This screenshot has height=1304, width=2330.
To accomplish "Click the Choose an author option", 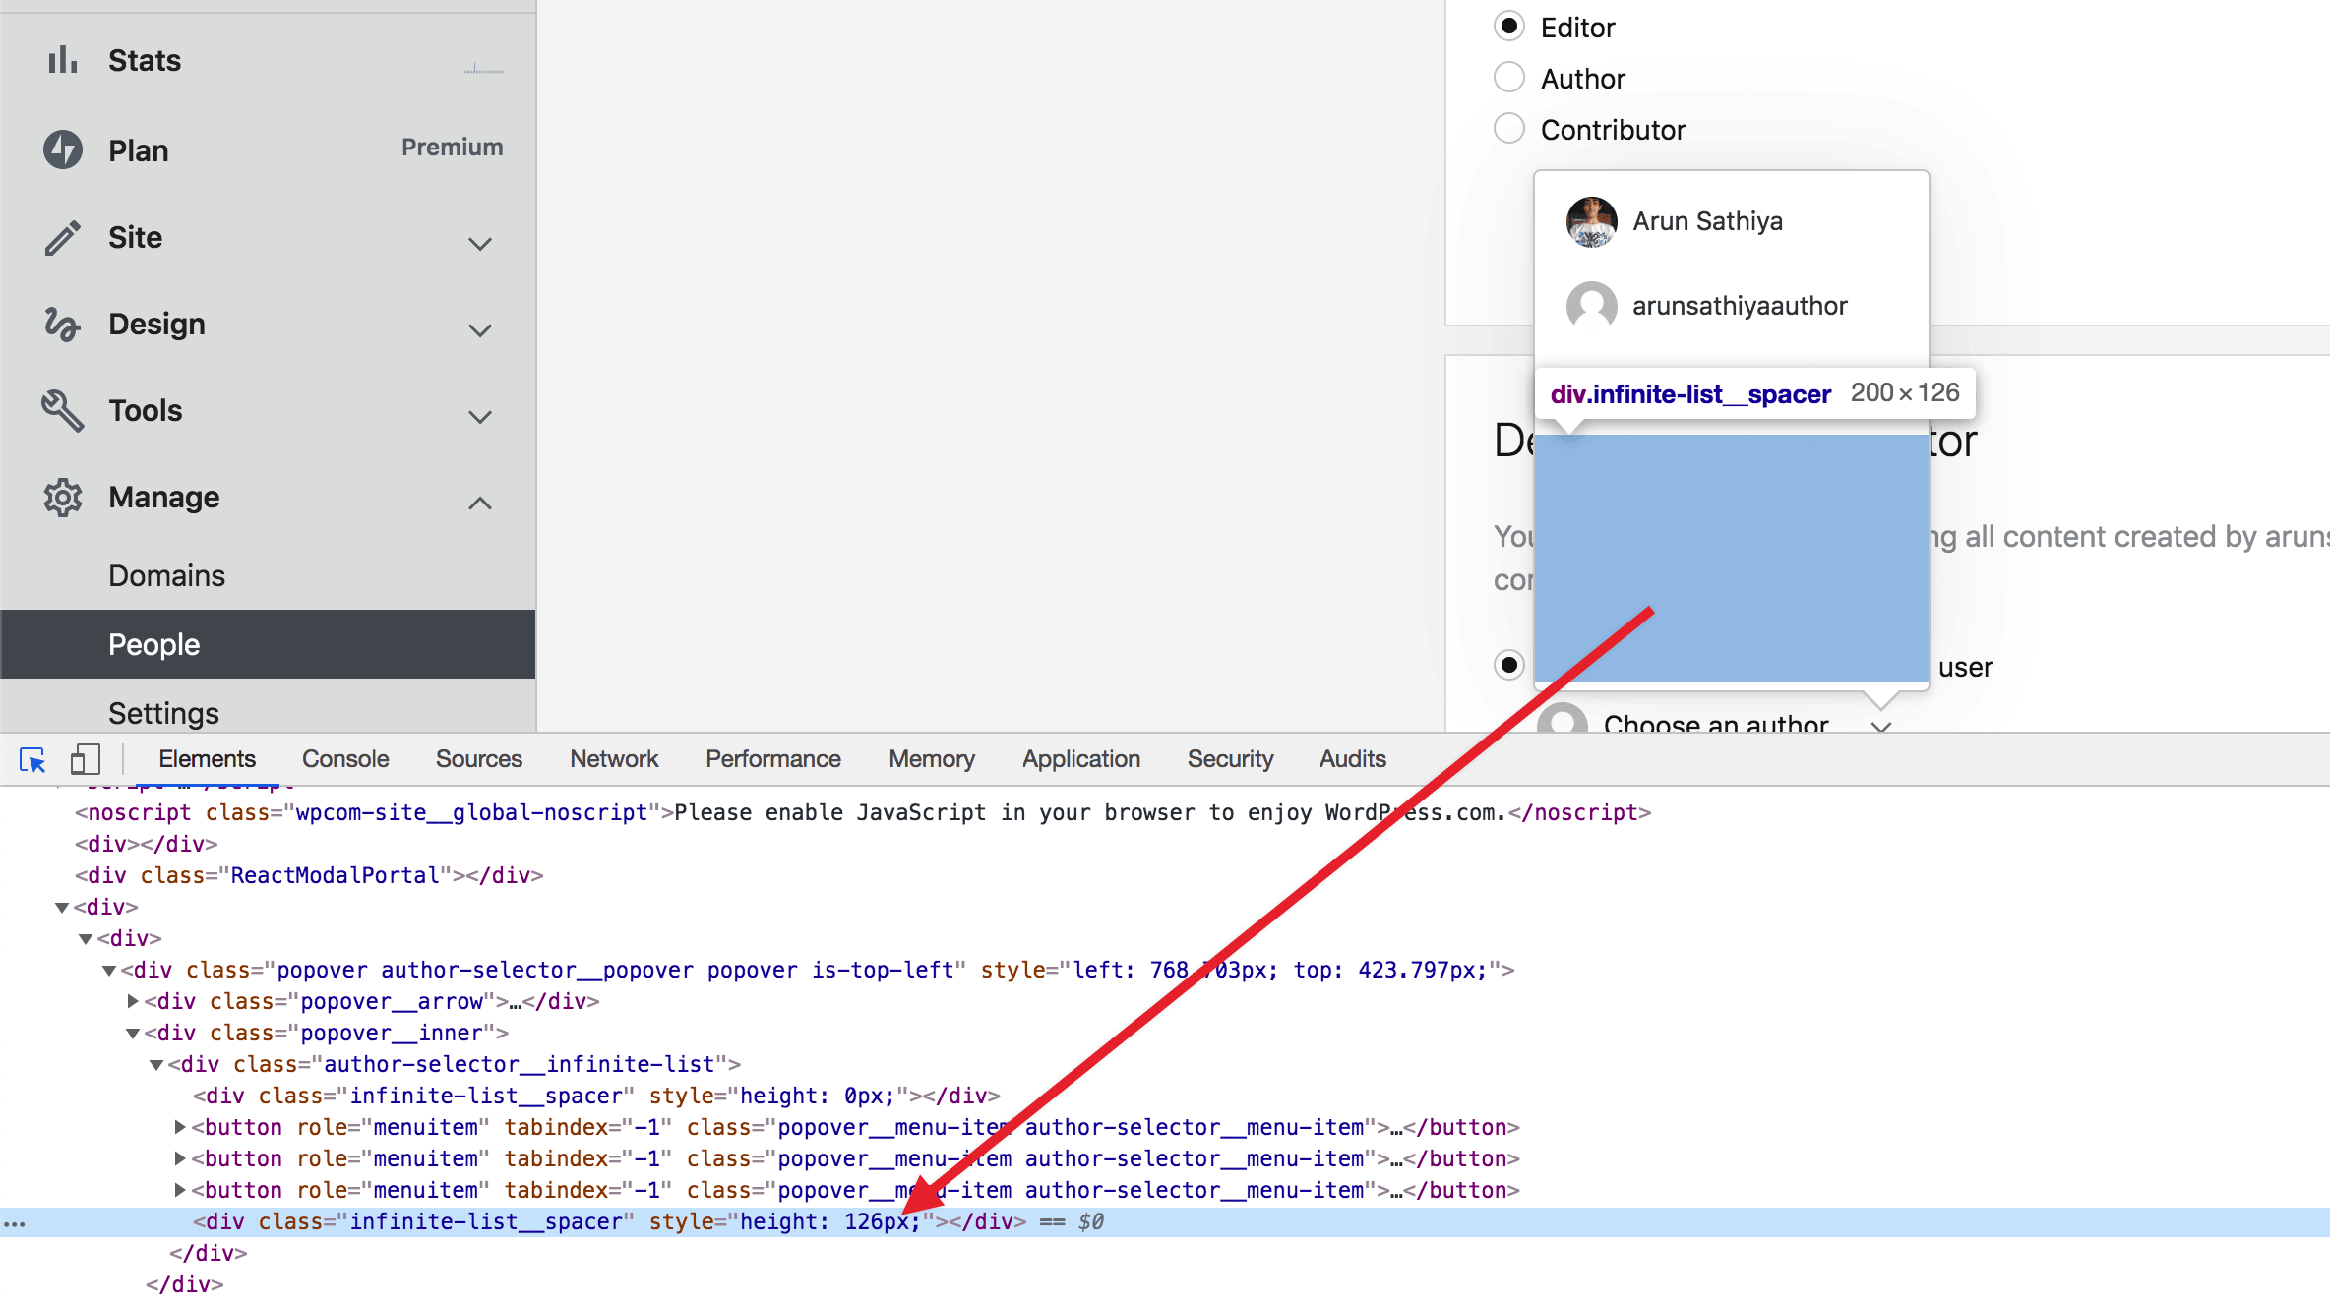I will (1717, 725).
